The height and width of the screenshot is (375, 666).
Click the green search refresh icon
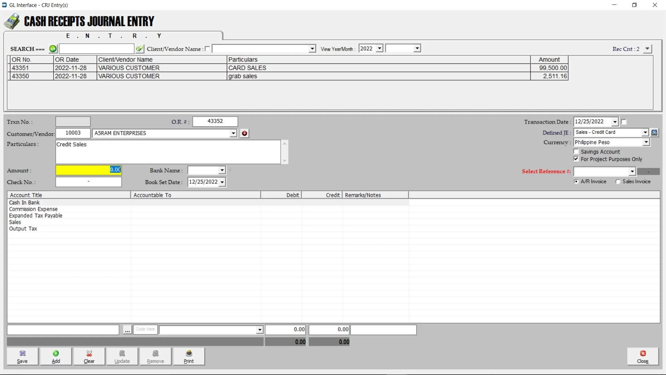click(x=53, y=49)
